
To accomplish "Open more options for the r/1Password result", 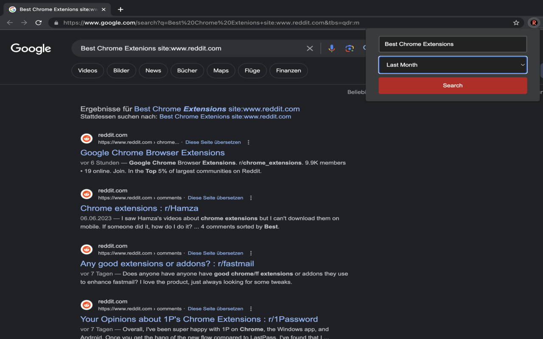I will click(x=251, y=309).
